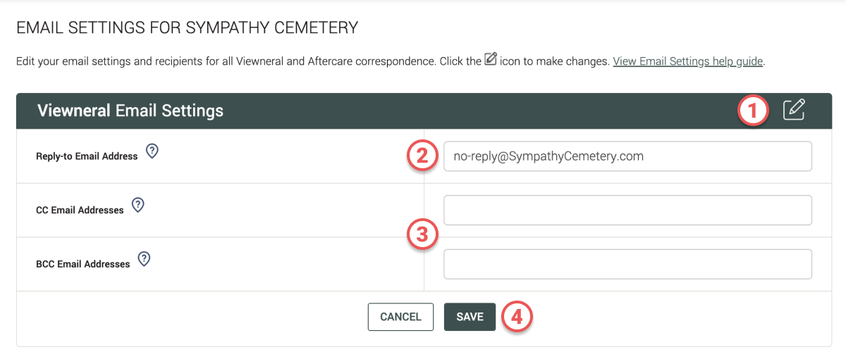The height and width of the screenshot is (359, 846).
Task: Click the CC Email Addresses label text
Action: [x=80, y=210]
